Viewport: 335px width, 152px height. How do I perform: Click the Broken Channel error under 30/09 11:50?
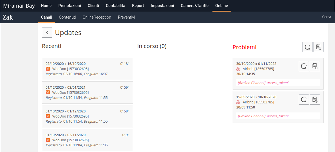pos(278,116)
